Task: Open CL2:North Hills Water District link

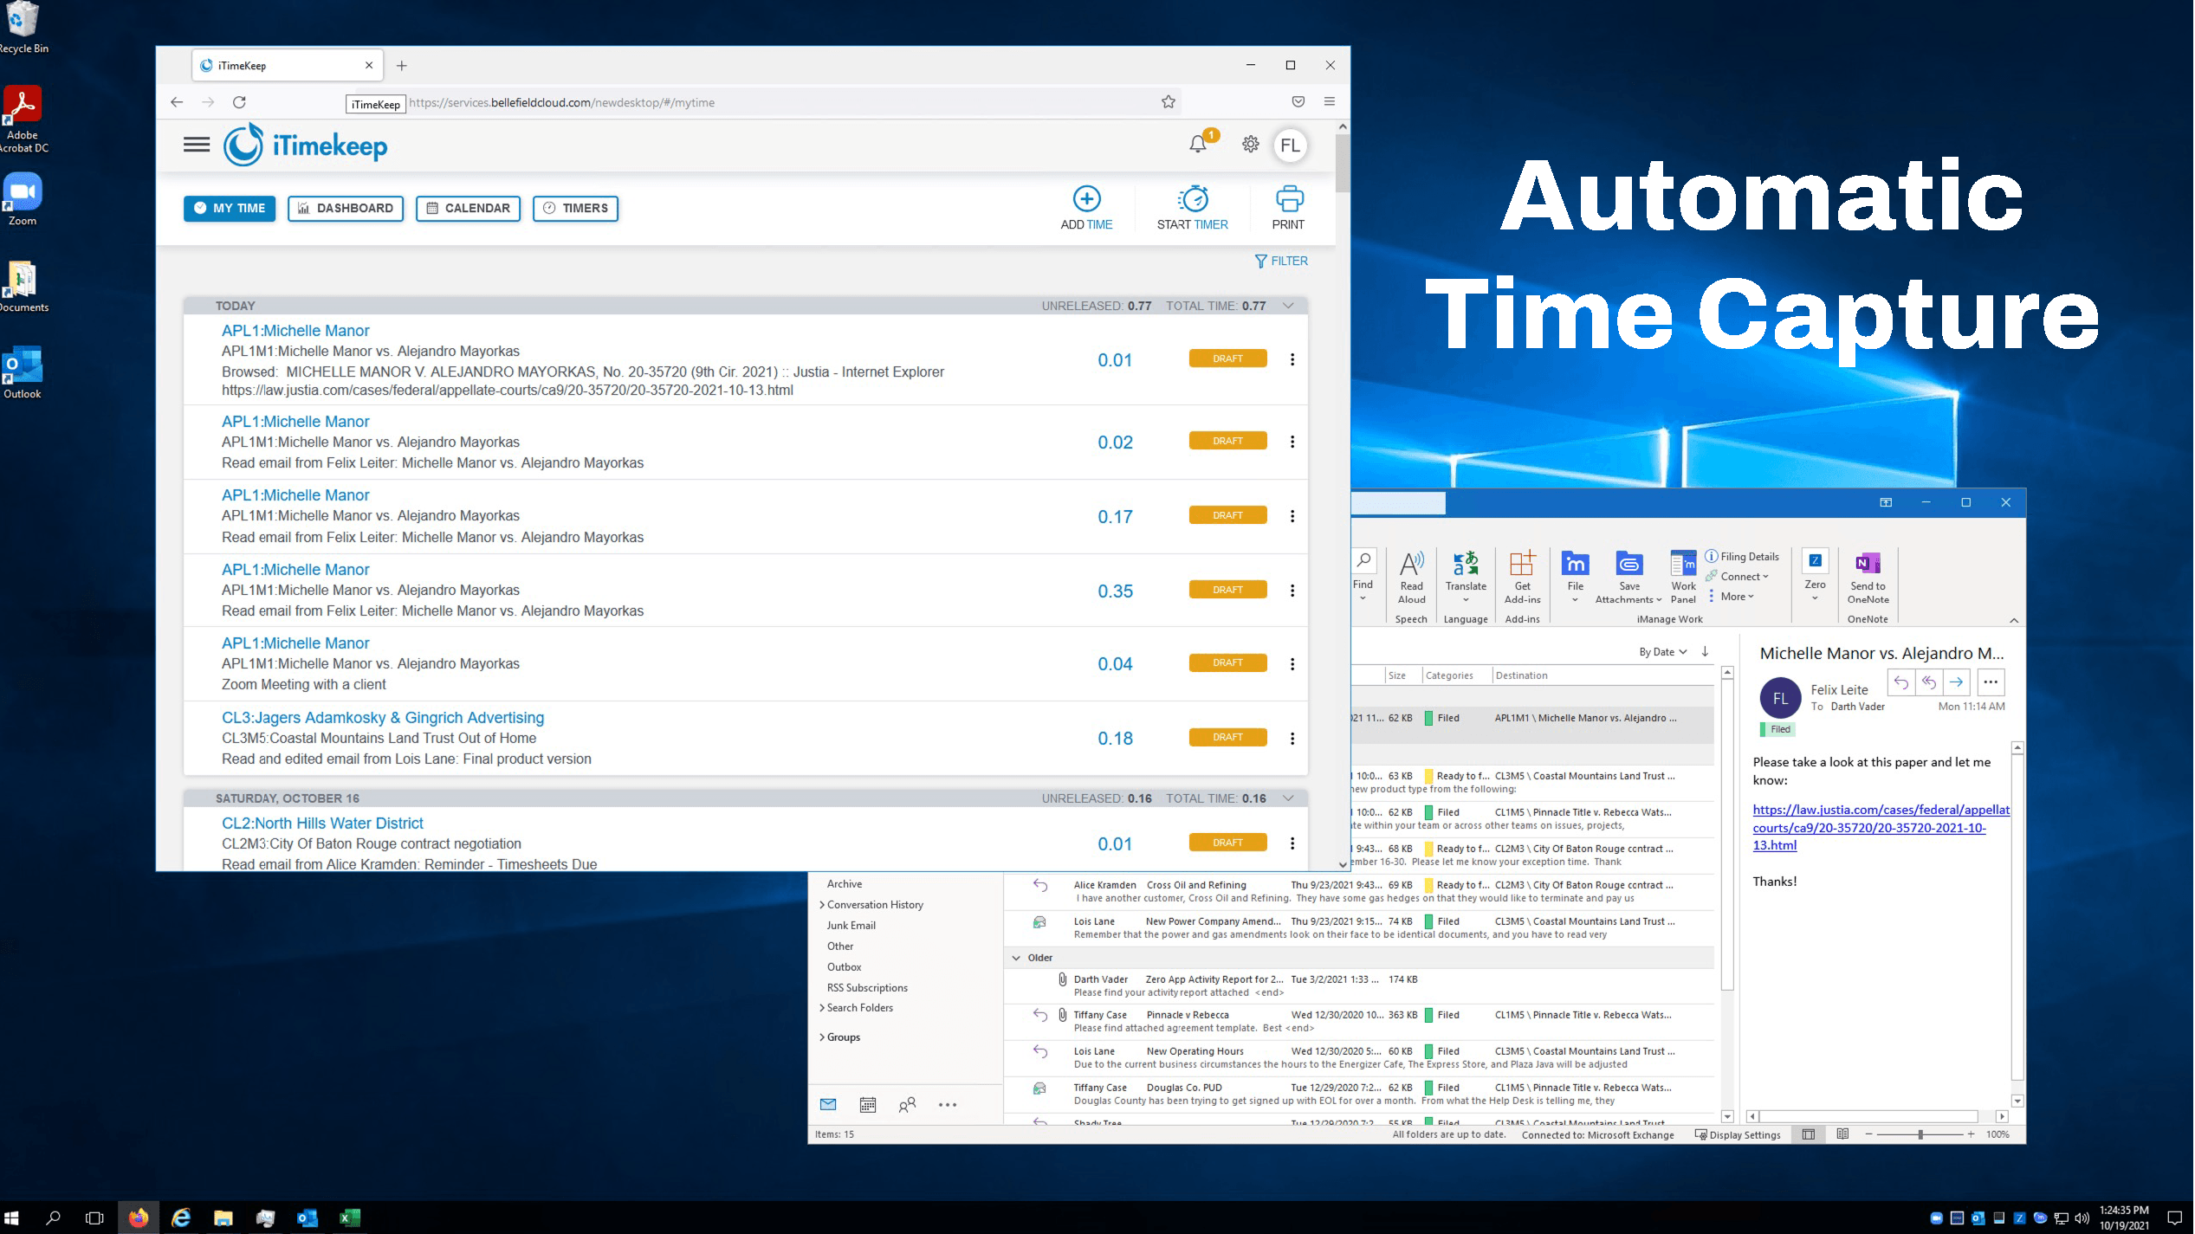Action: click(x=322, y=824)
